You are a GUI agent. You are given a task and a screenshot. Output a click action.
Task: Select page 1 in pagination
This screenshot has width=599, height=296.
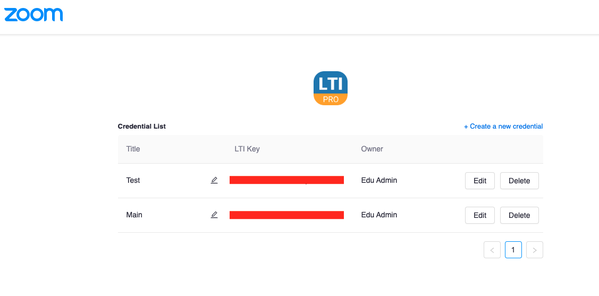513,250
